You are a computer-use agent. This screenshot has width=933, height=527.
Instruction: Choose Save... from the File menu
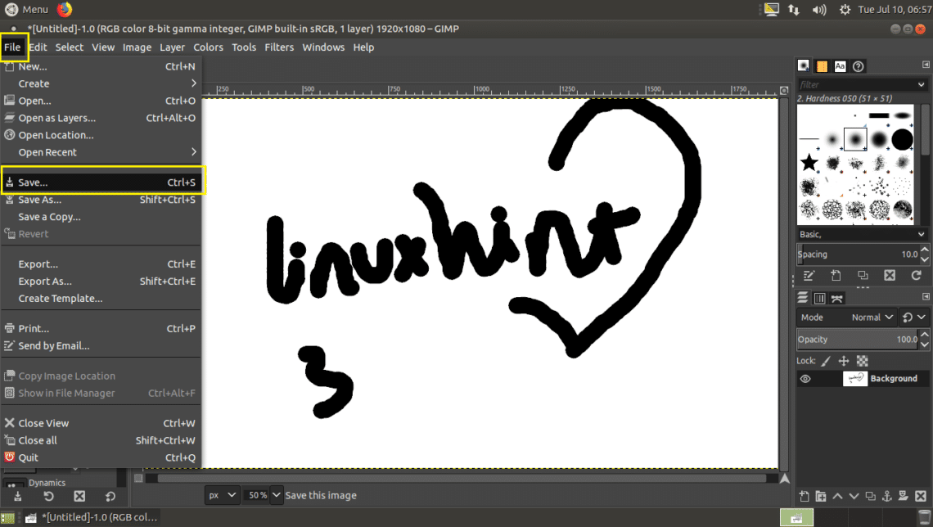coord(101,182)
